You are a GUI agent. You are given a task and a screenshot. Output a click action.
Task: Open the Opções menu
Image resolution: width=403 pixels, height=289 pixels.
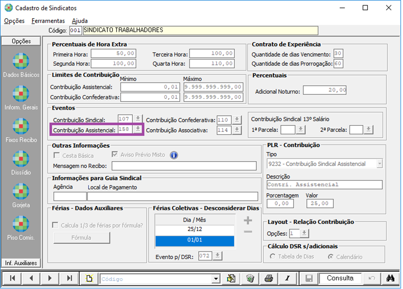(x=14, y=21)
